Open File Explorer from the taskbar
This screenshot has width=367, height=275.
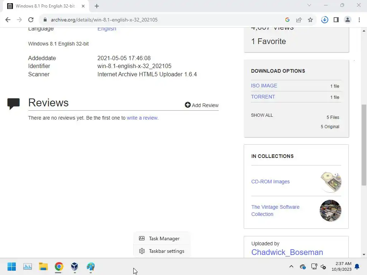[x=43, y=266]
